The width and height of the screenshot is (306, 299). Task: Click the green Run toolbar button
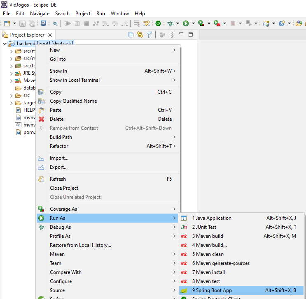[x=186, y=23]
